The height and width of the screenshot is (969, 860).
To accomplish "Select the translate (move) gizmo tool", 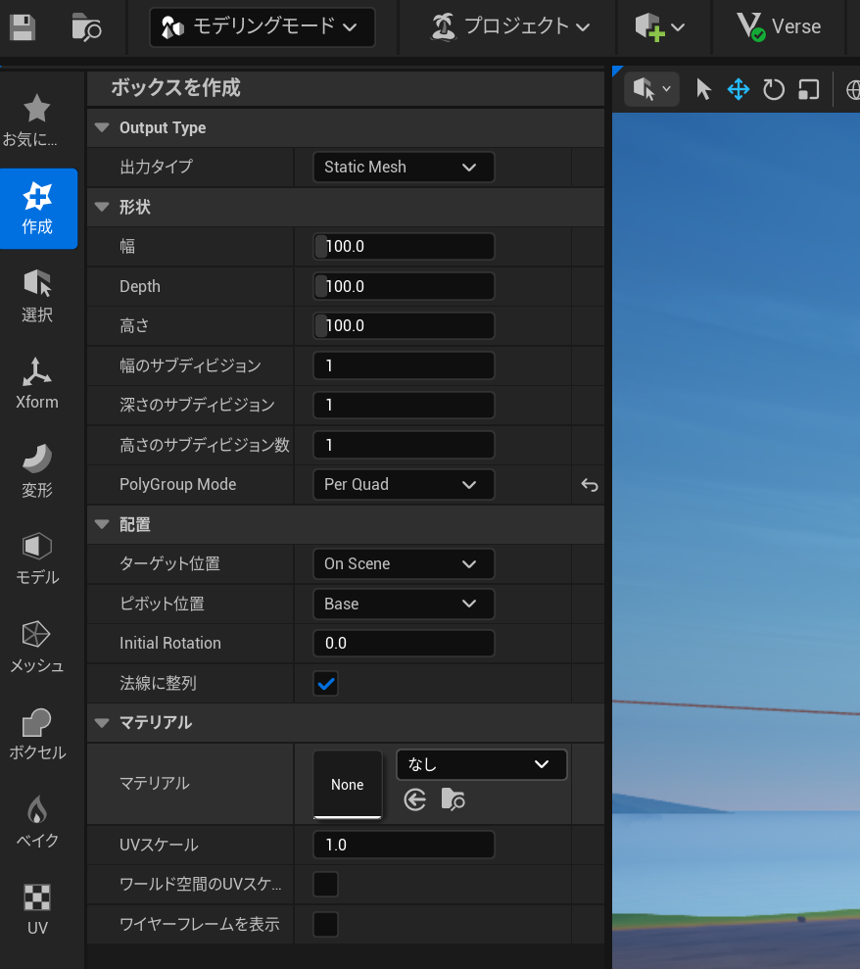I will coord(738,90).
